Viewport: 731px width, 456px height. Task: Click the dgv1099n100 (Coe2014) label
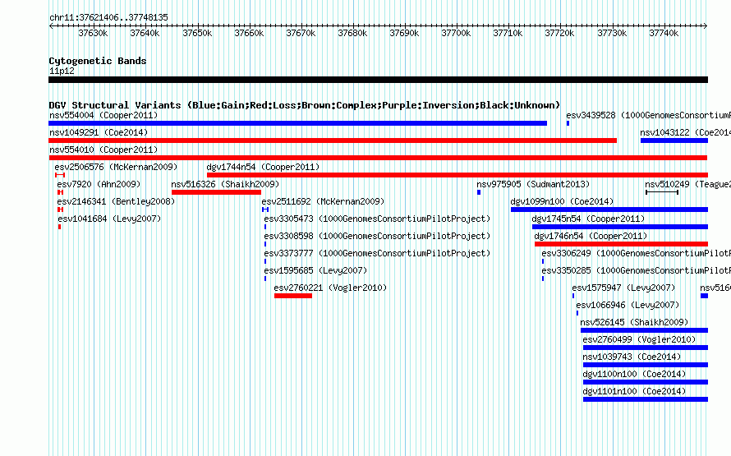pyautogui.click(x=563, y=201)
